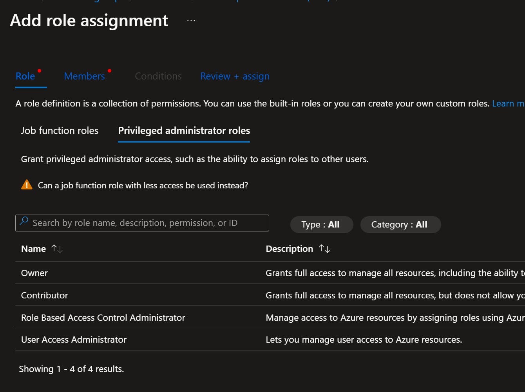Sort roles by the Name column arrows
525x392 pixels.
[x=57, y=249]
